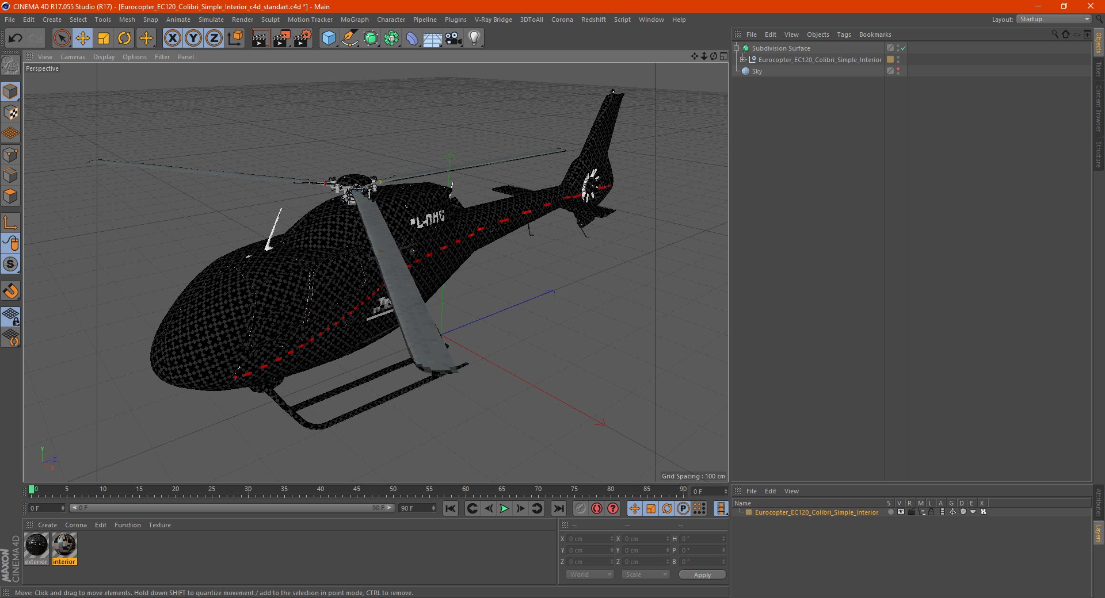Go to start of animation
This screenshot has height=598, width=1105.
click(x=451, y=508)
